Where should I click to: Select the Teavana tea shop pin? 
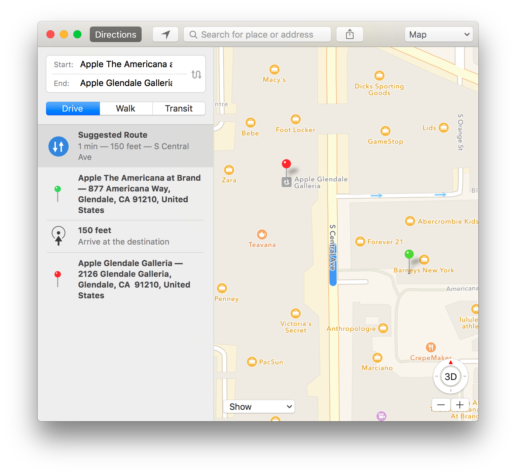pyautogui.click(x=262, y=234)
